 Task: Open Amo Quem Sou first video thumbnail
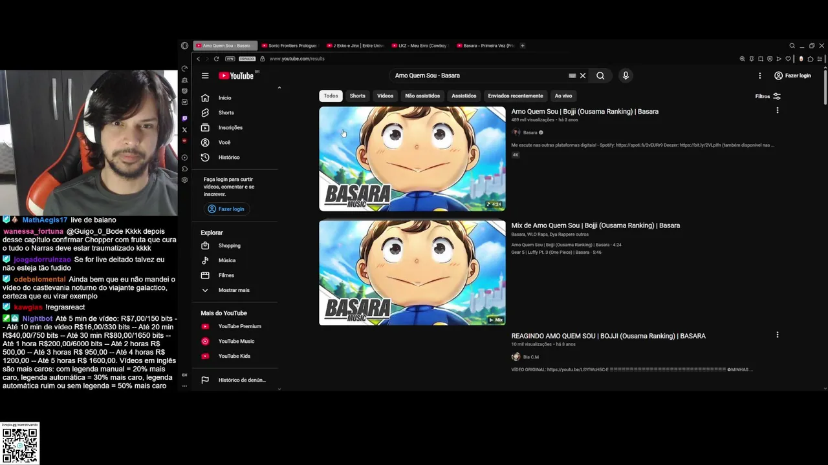click(412, 159)
